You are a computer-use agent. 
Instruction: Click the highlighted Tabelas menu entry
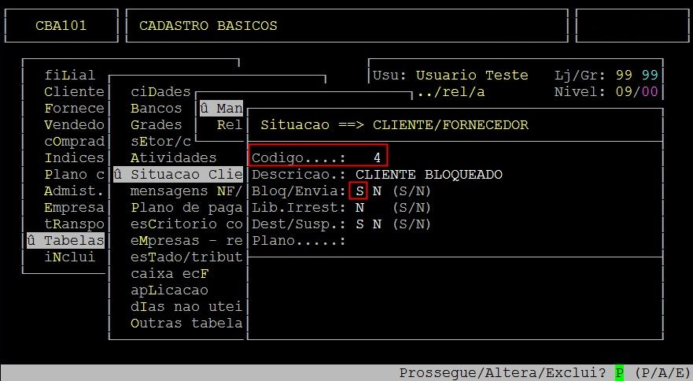65,241
